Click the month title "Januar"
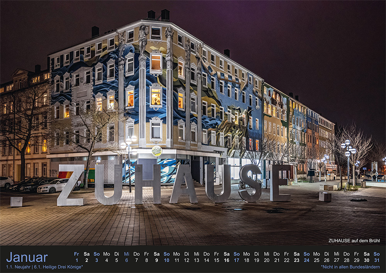Screen dimensions: 386x273 [x=27, y=257]
